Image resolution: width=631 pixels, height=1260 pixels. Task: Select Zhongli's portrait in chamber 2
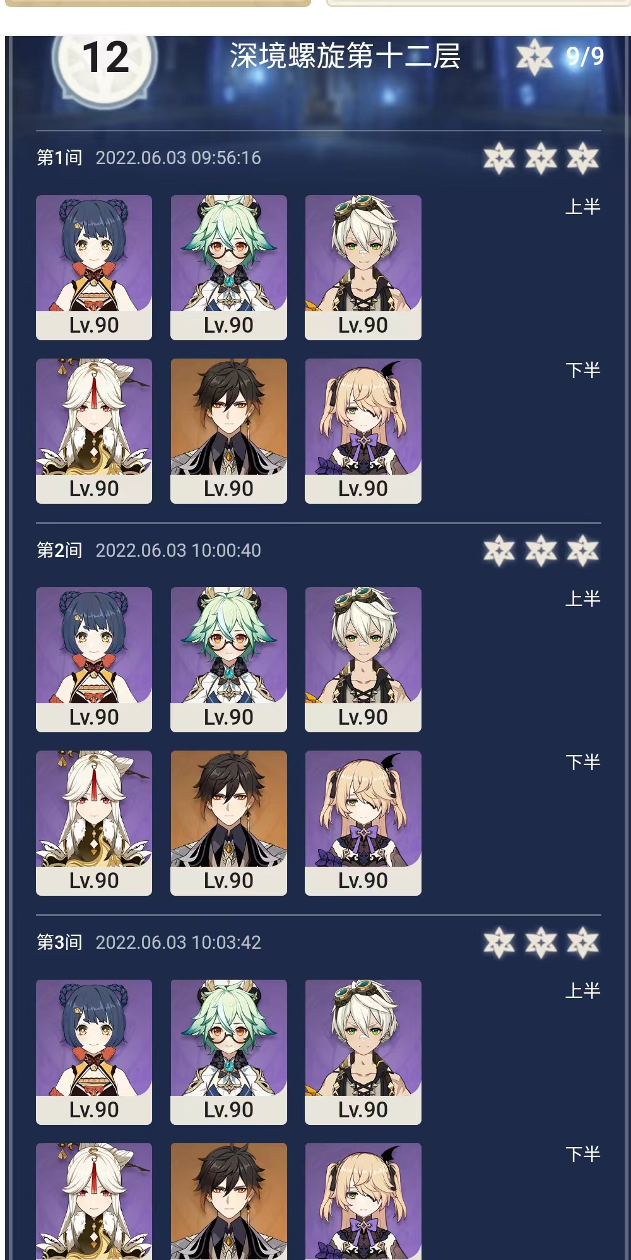coord(228,823)
